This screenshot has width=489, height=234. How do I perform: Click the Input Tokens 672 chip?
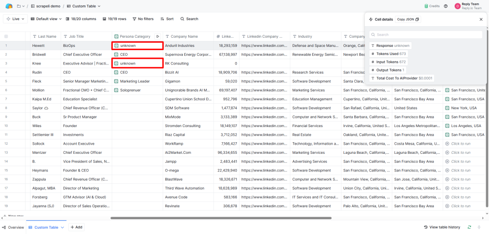click(388, 62)
